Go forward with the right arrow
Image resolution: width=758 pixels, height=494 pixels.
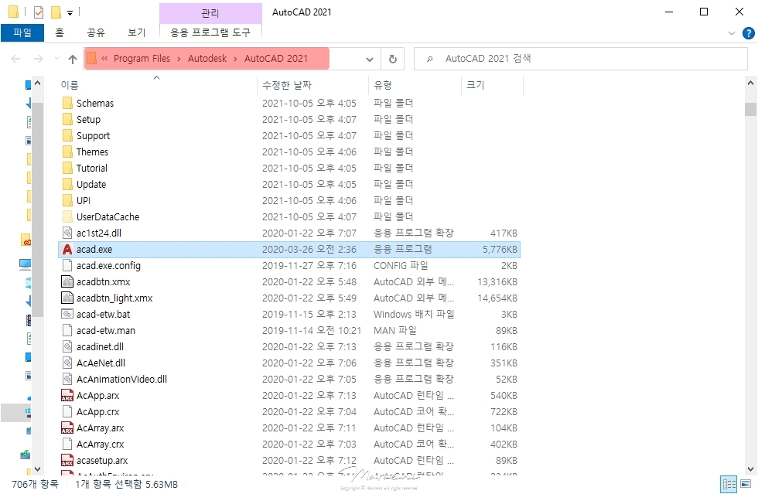click(x=38, y=59)
